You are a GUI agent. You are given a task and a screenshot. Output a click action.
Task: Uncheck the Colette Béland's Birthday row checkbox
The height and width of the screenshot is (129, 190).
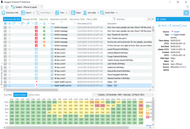pyautogui.click(x=5, y=53)
